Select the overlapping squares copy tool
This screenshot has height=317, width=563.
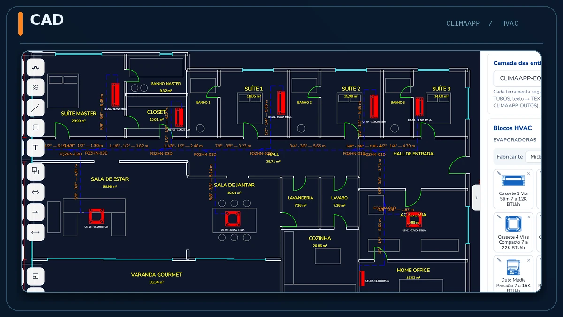36,171
